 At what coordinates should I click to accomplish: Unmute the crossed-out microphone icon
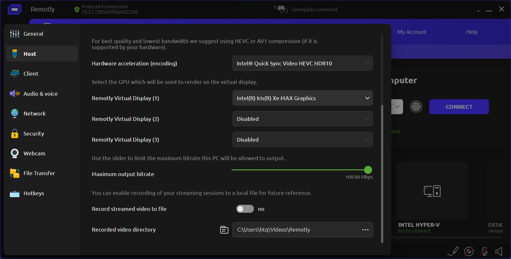point(484,251)
